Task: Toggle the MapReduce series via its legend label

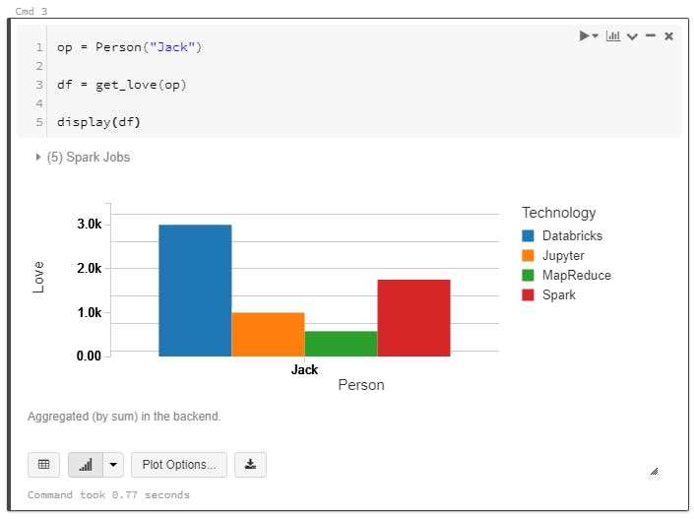Action: pyautogui.click(x=576, y=276)
